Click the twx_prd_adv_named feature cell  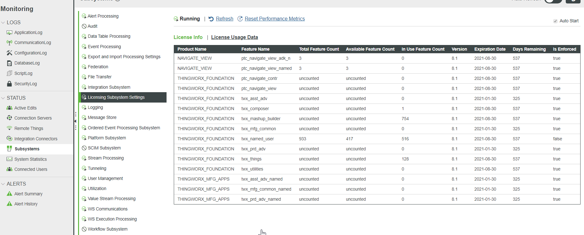(261, 199)
